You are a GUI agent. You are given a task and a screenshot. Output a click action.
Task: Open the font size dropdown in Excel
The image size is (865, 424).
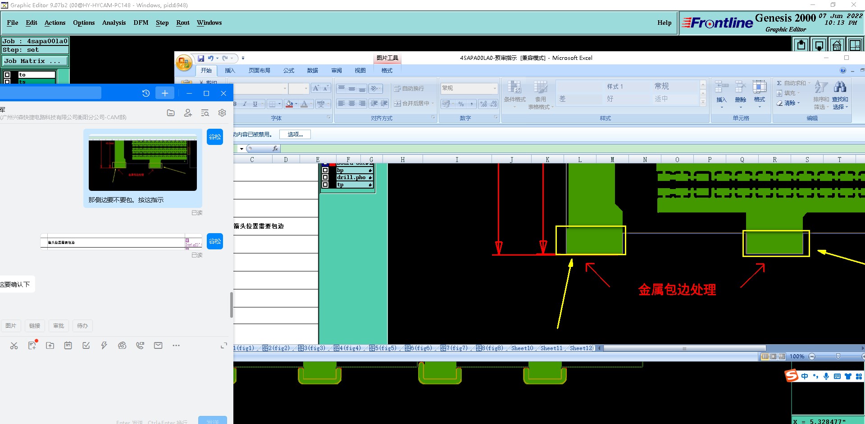tap(306, 88)
